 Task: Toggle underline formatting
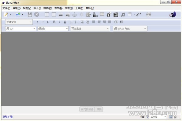click(x=65, y=22)
